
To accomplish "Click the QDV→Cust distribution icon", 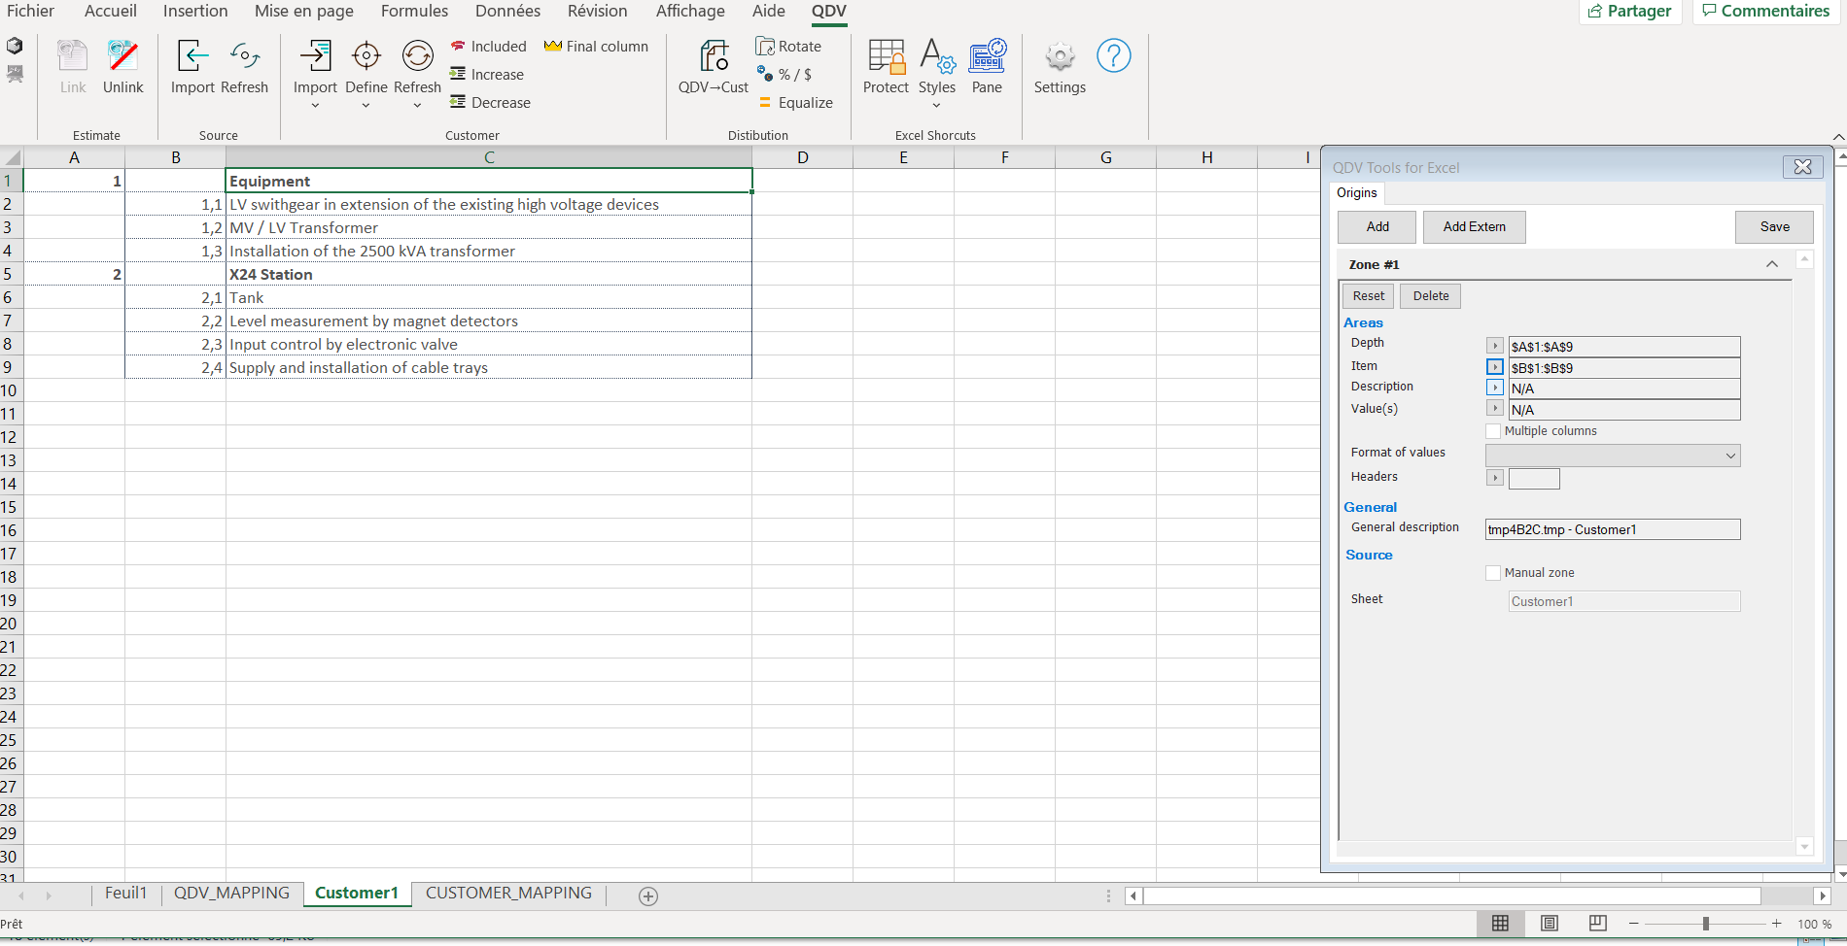I will (x=714, y=56).
